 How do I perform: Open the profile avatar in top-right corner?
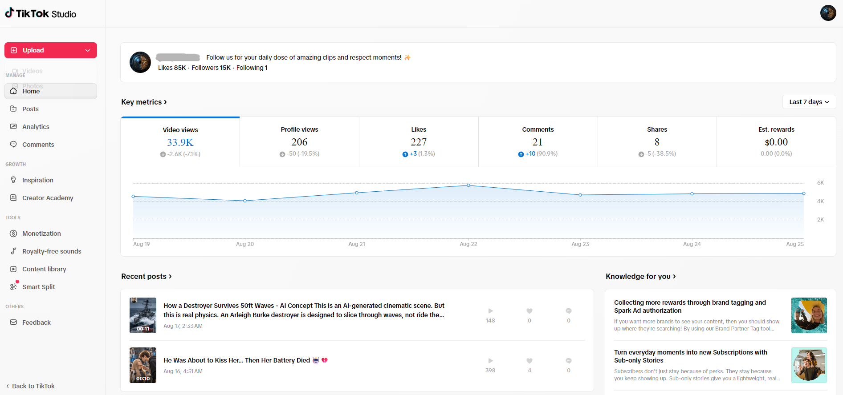tap(828, 13)
